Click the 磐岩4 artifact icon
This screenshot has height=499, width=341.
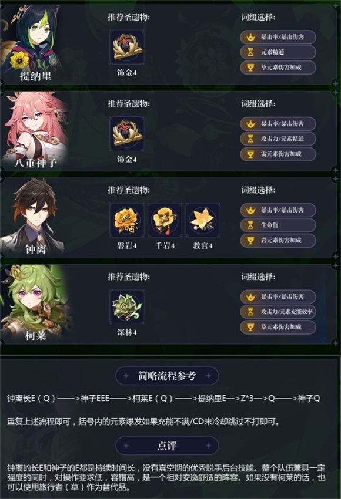(x=127, y=221)
